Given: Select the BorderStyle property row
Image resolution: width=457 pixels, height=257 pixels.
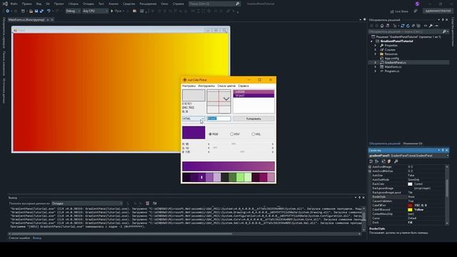Looking at the screenshot, I should click(x=407, y=197).
